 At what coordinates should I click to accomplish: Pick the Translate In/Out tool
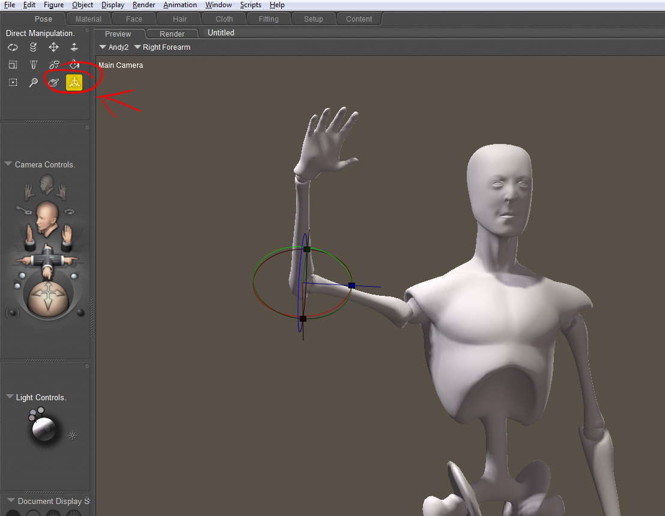pos(74,47)
